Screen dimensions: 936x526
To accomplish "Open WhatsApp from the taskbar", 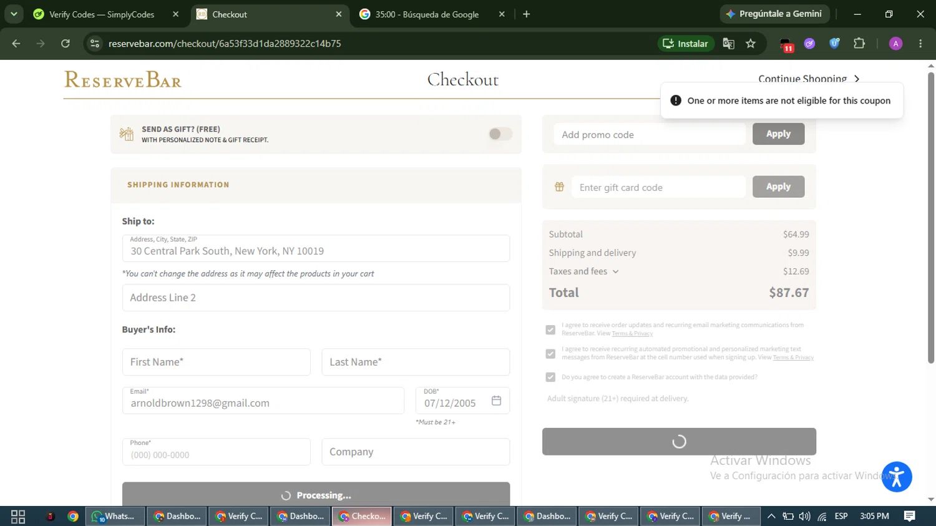I will click(115, 516).
